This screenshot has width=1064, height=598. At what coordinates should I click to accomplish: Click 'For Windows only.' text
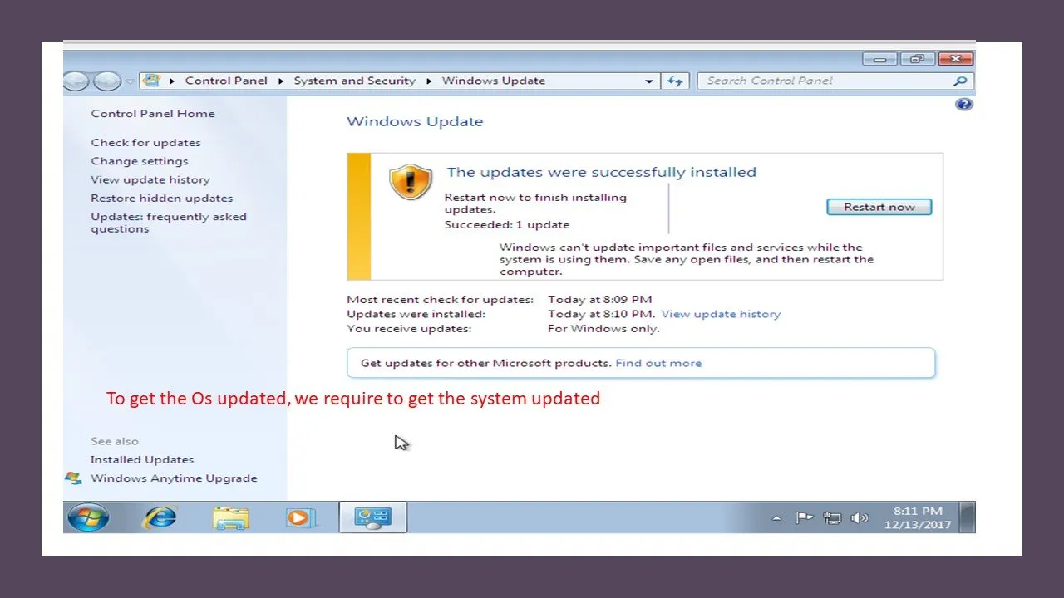pyautogui.click(x=603, y=328)
